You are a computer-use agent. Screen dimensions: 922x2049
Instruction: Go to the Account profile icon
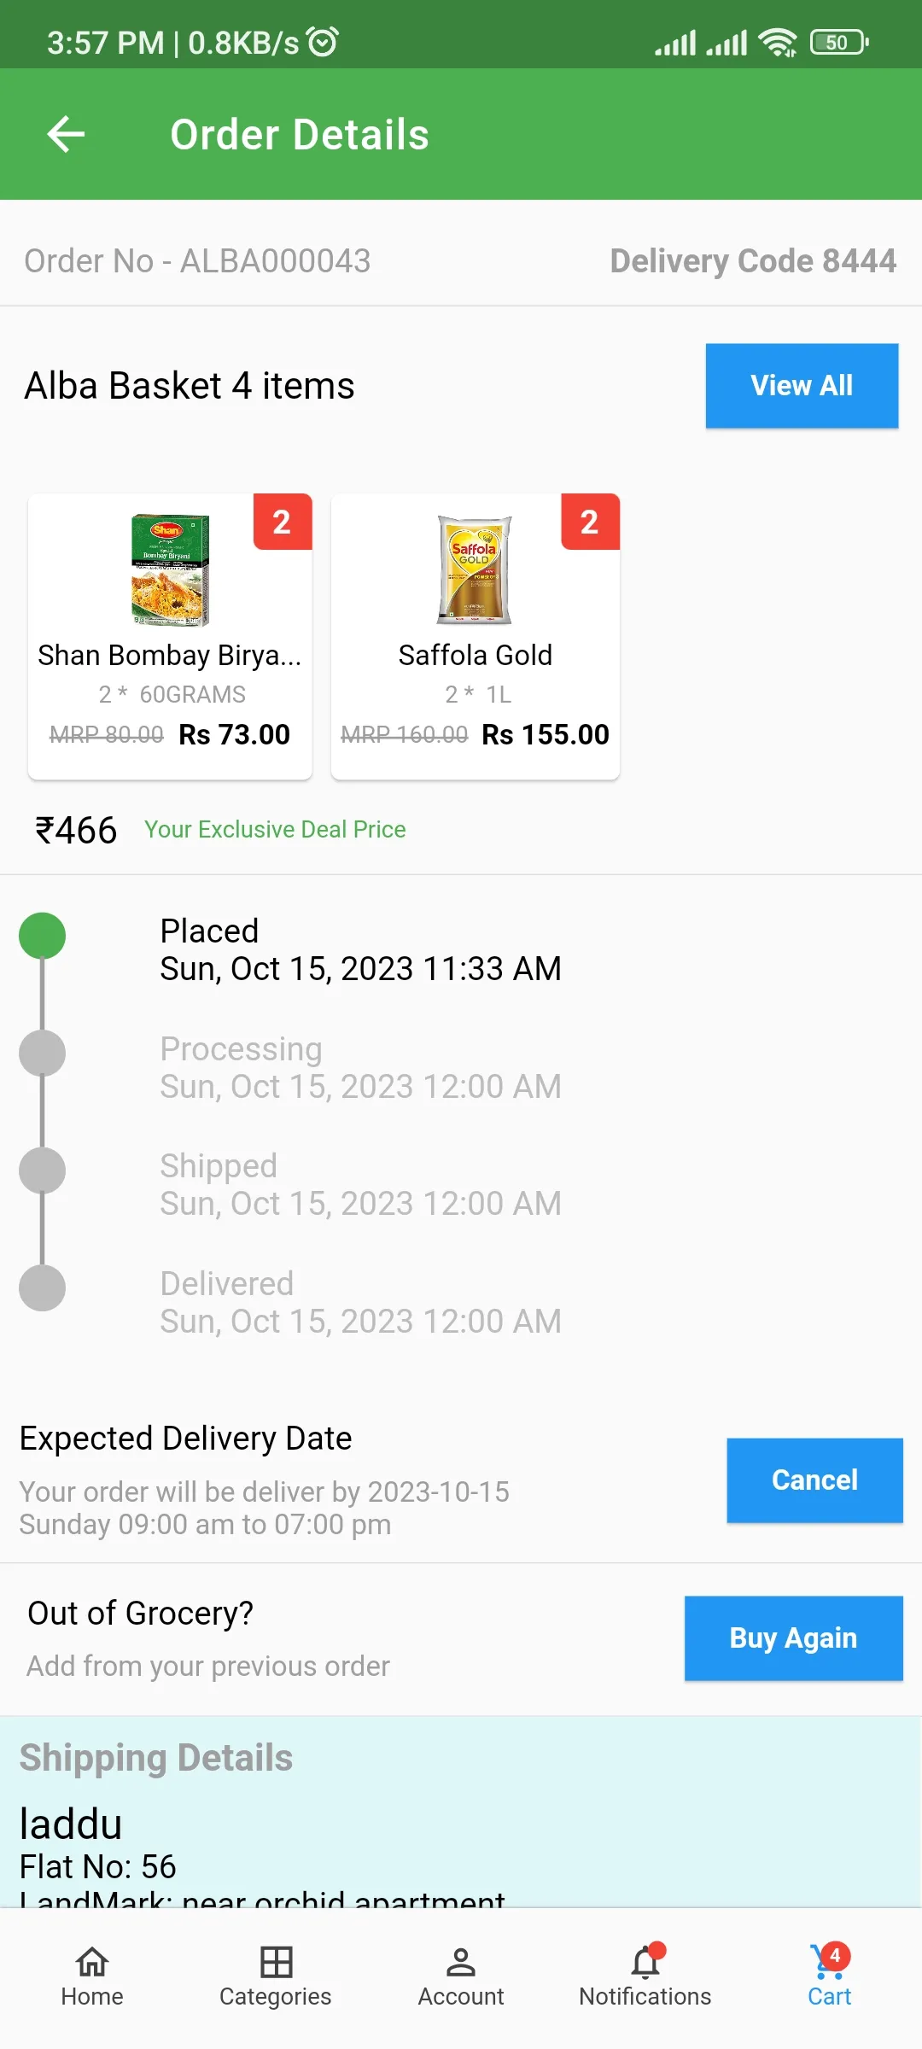click(x=461, y=1963)
